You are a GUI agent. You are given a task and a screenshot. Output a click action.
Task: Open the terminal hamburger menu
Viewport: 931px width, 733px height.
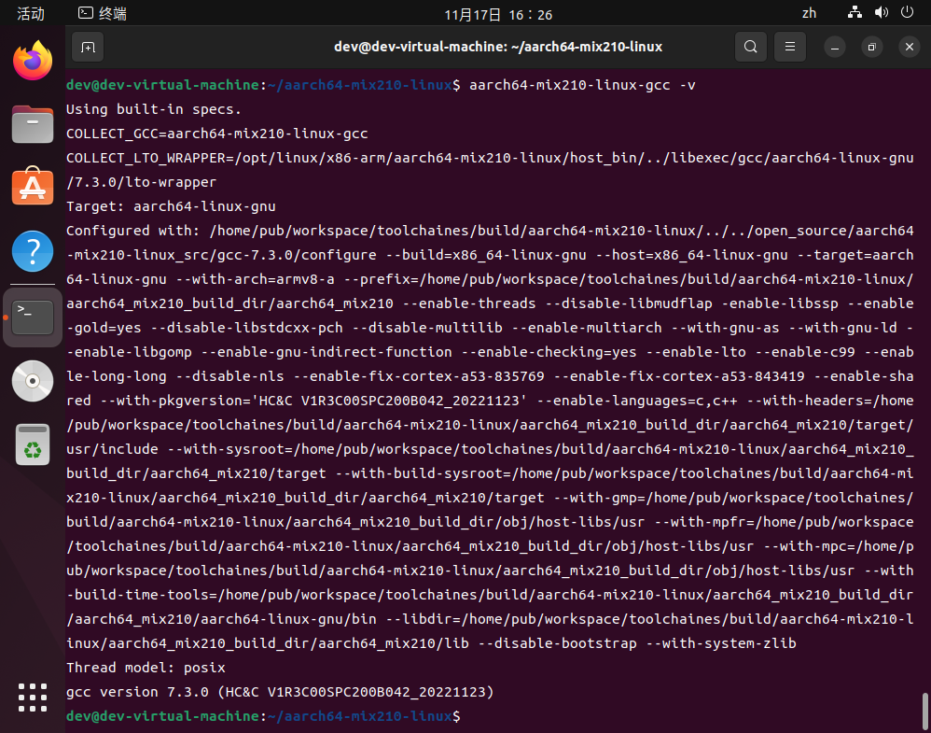click(x=790, y=47)
